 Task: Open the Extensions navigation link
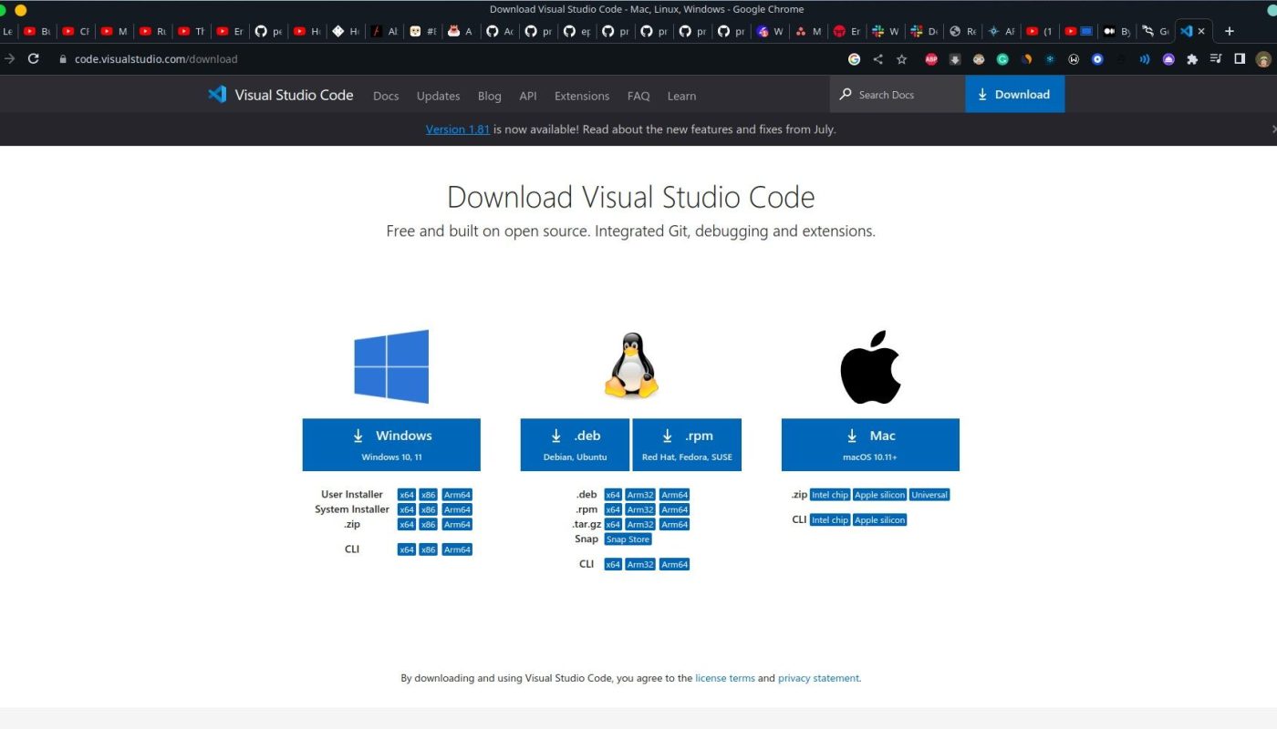tap(582, 96)
